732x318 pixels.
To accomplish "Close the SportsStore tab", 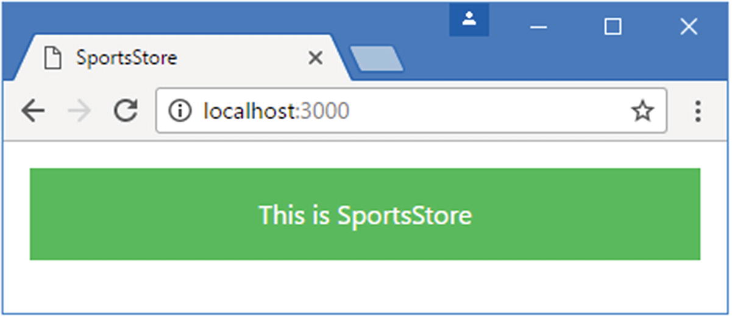I will (315, 58).
